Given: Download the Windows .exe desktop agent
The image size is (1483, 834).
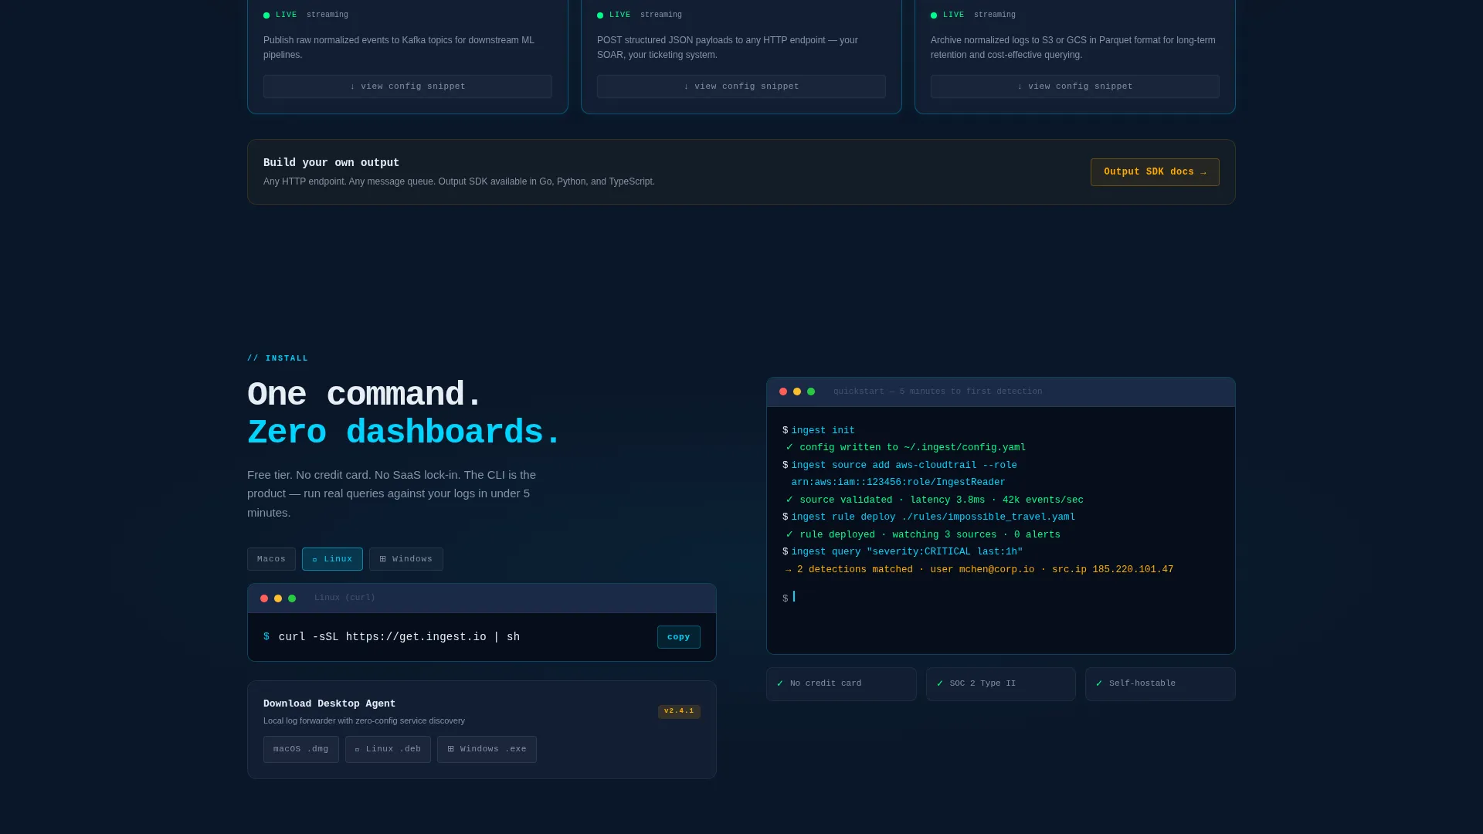Looking at the screenshot, I should [x=487, y=750].
